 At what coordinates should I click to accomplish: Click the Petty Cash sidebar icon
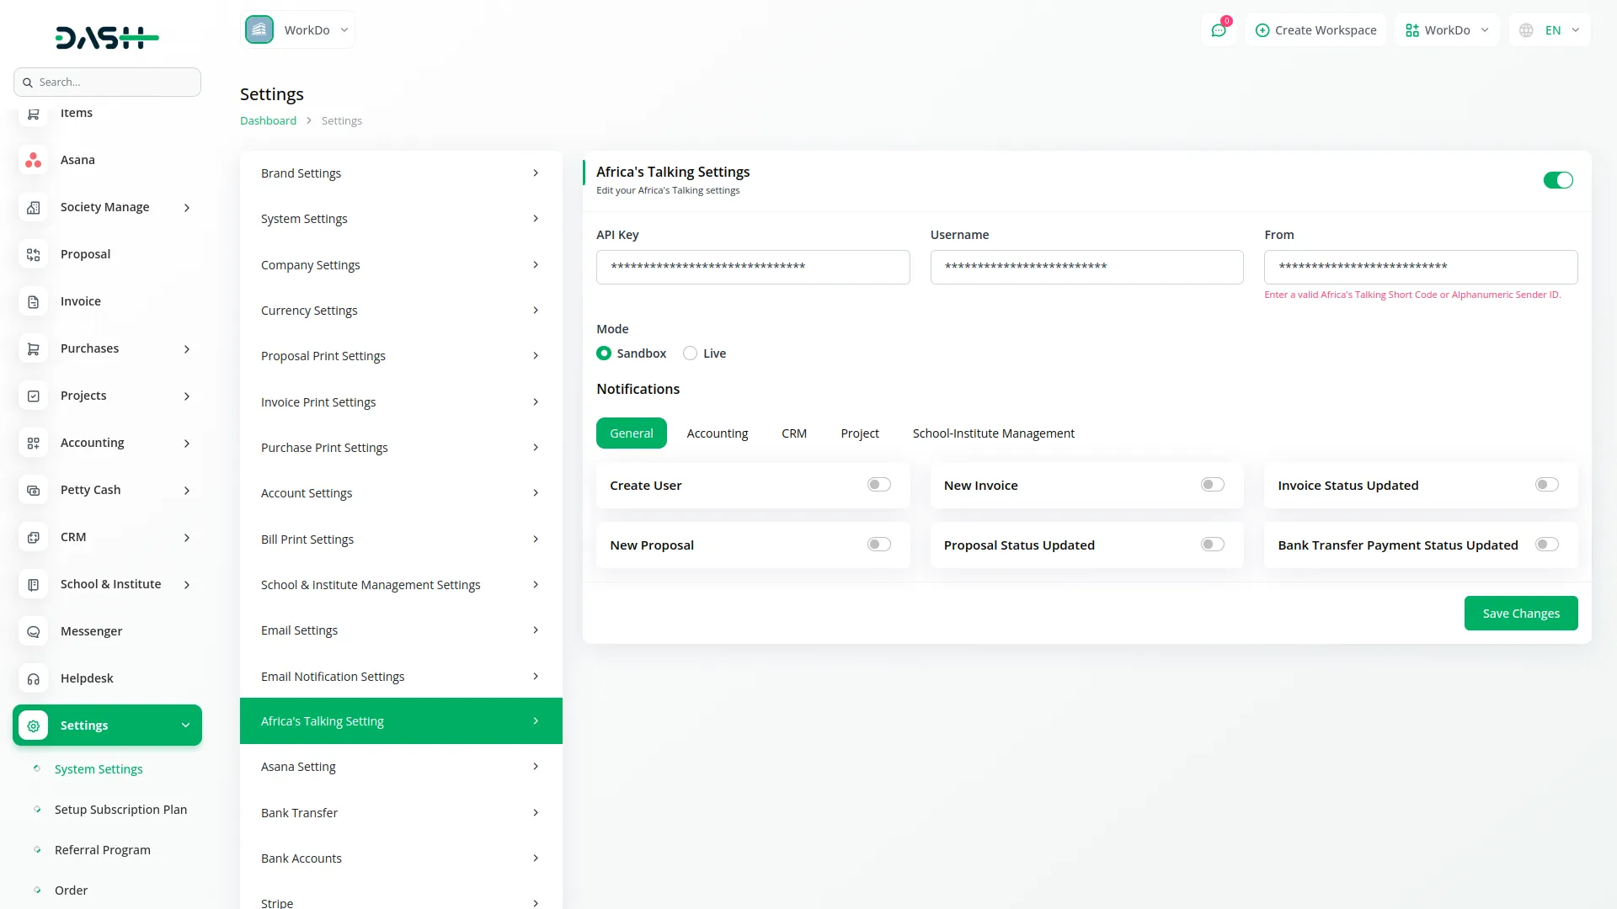[x=34, y=490]
